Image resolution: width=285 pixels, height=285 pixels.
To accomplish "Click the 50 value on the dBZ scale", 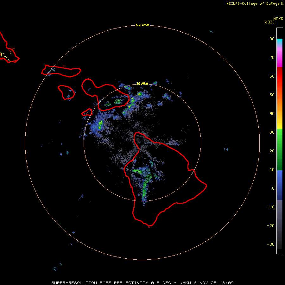I will tap(272, 95).
